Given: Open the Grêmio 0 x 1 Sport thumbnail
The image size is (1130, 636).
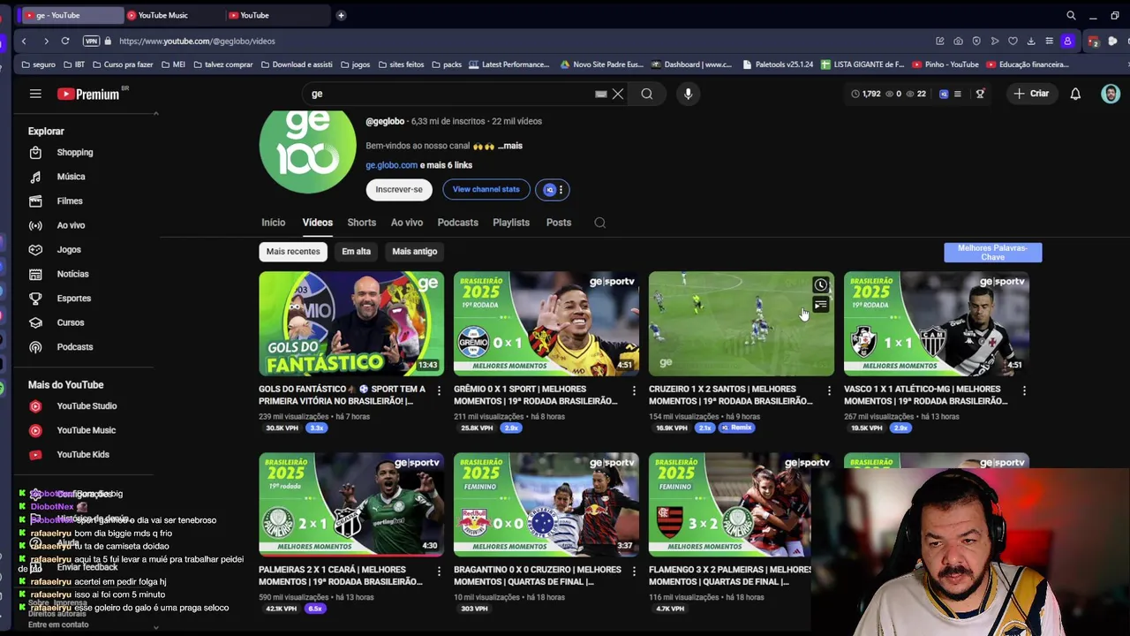Looking at the screenshot, I should 546,323.
